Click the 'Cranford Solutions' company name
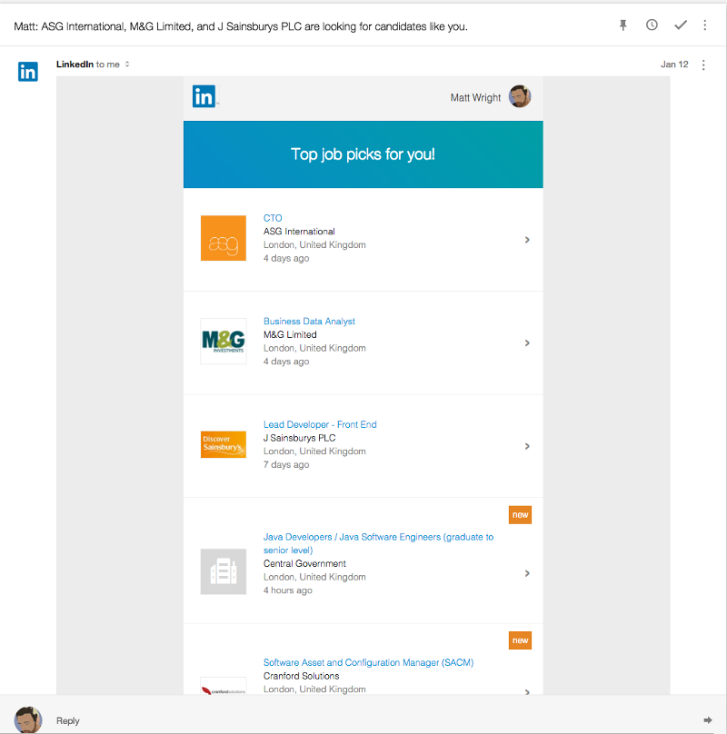This screenshot has height=734, width=727. [x=301, y=676]
